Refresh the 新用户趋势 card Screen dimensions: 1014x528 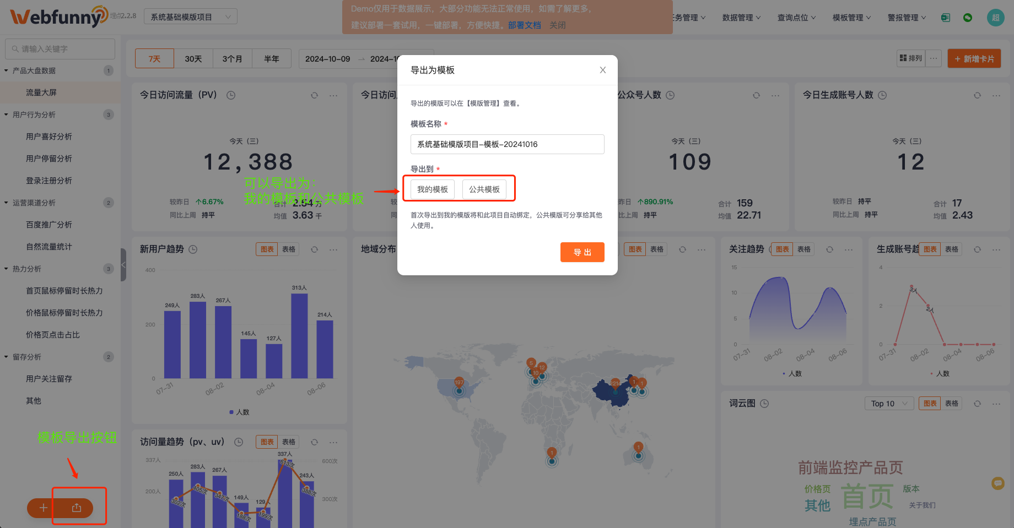[314, 249]
